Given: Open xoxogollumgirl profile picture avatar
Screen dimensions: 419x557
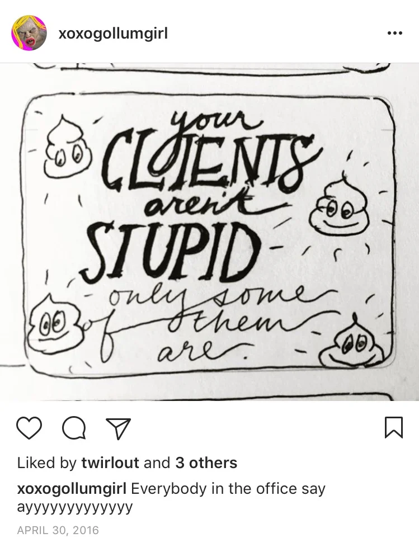Looking at the screenshot, I should [29, 33].
